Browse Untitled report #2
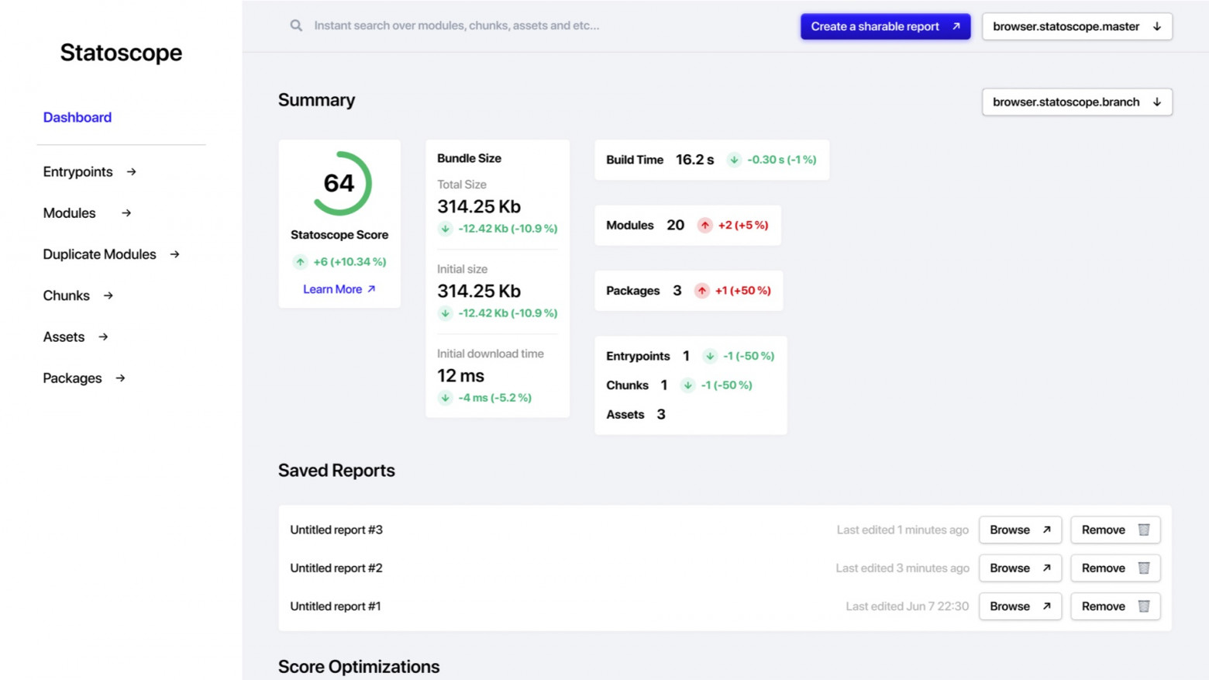This screenshot has width=1209, height=680. click(x=1019, y=568)
